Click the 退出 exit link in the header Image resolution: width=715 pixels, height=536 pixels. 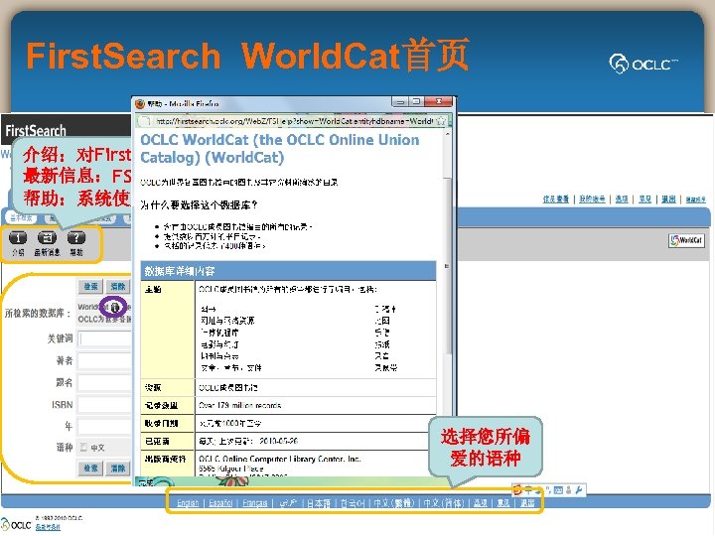pyautogui.click(x=668, y=200)
